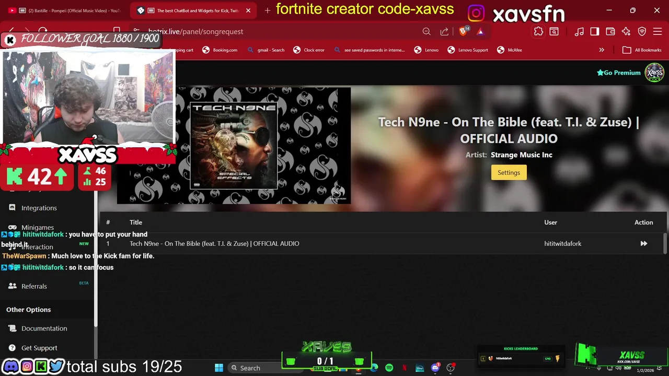This screenshot has width=669, height=376.
Task: Click the taskbar date 1/2/2026
Action: (645, 370)
